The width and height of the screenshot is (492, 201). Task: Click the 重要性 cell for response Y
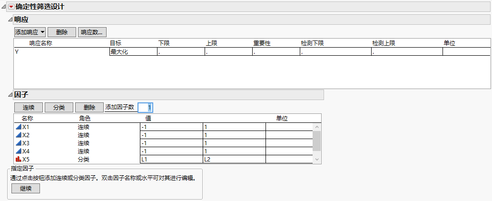click(276, 52)
